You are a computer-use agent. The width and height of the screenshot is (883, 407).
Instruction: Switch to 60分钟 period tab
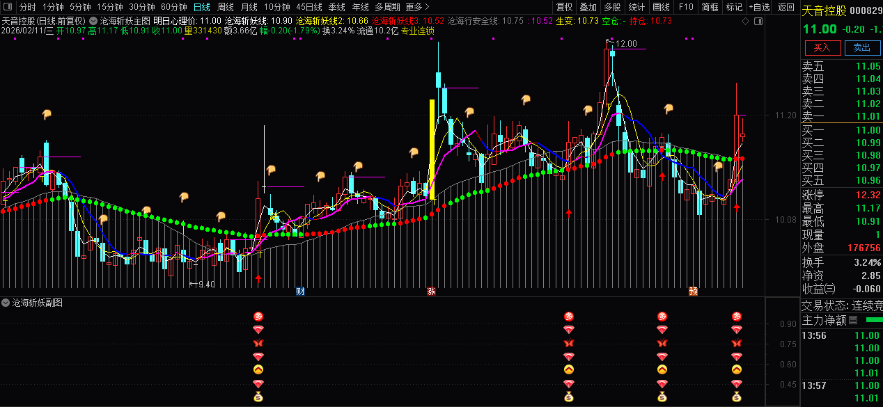point(174,7)
